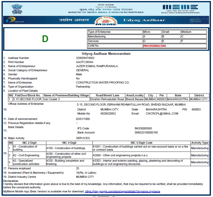Click the red UAM number MH19D0061504
The image size is (213, 197).
point(154,46)
